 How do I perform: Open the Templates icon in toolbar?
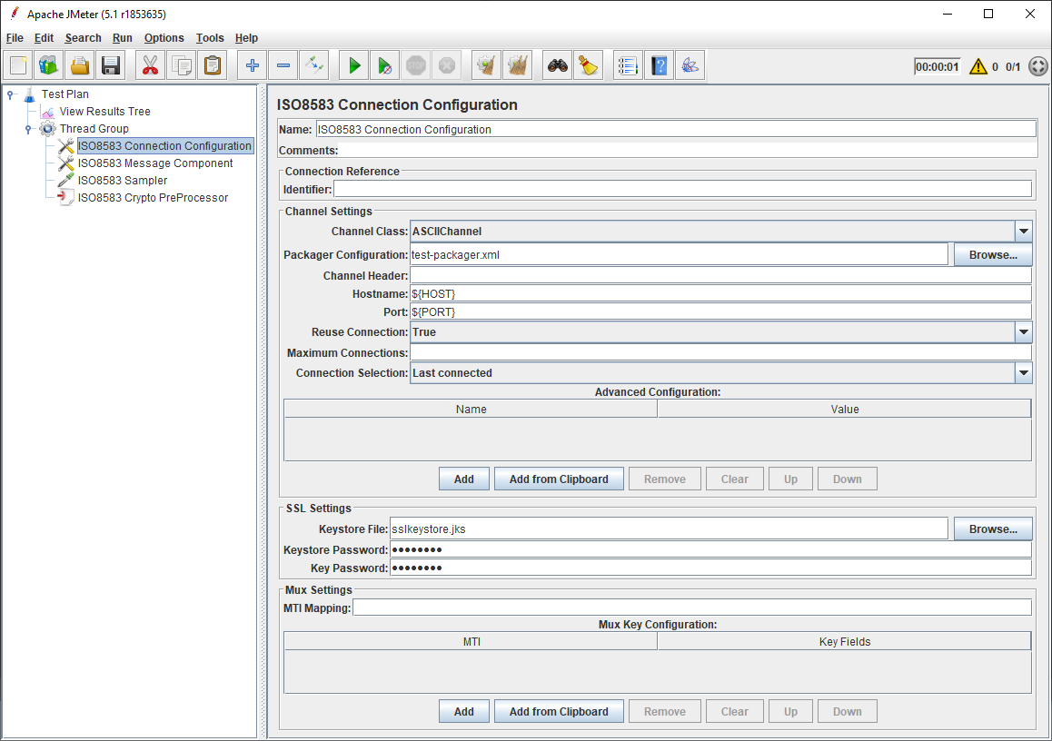coord(49,65)
